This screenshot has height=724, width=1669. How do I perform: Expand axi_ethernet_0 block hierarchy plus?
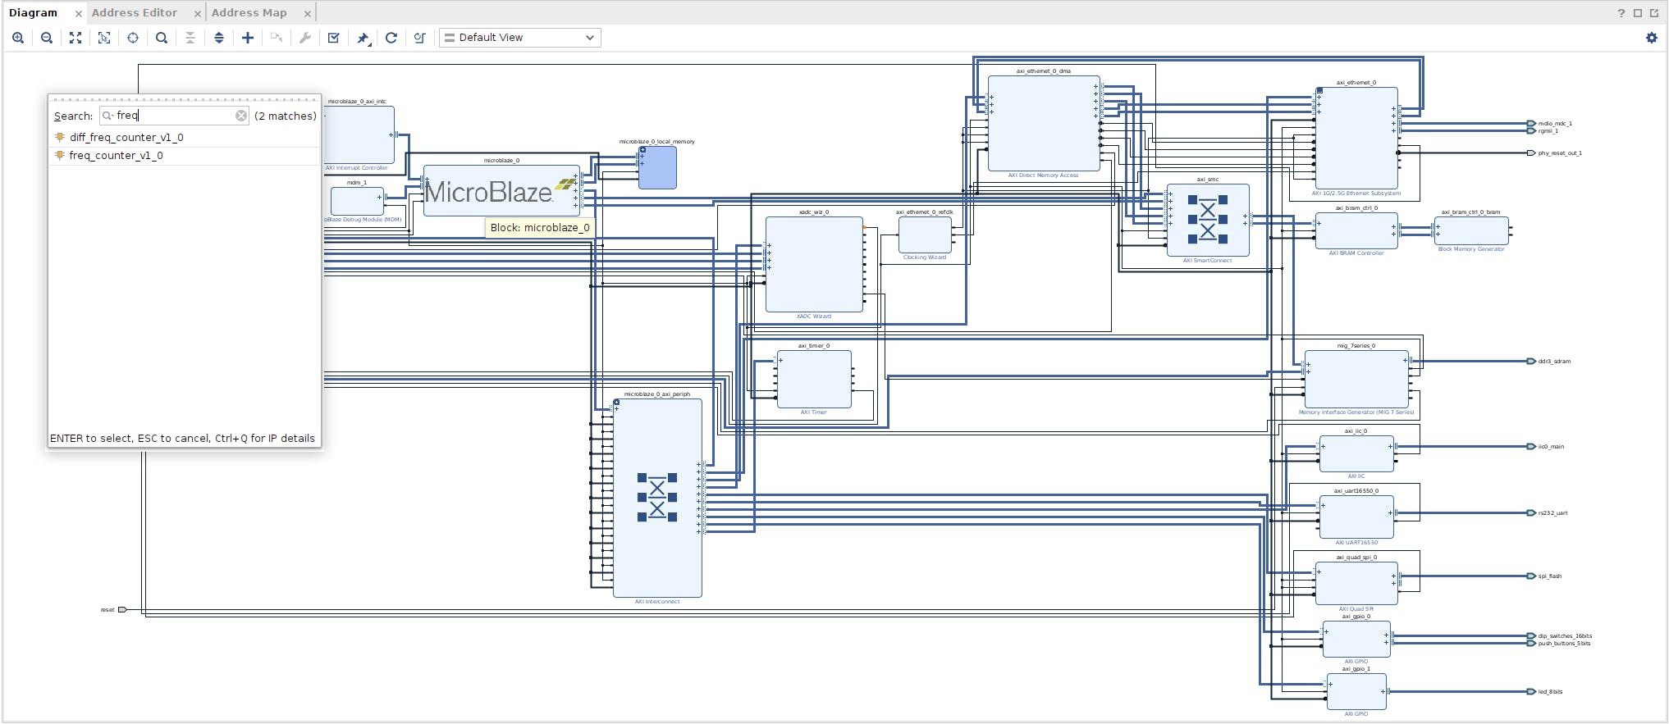pyautogui.click(x=1319, y=90)
